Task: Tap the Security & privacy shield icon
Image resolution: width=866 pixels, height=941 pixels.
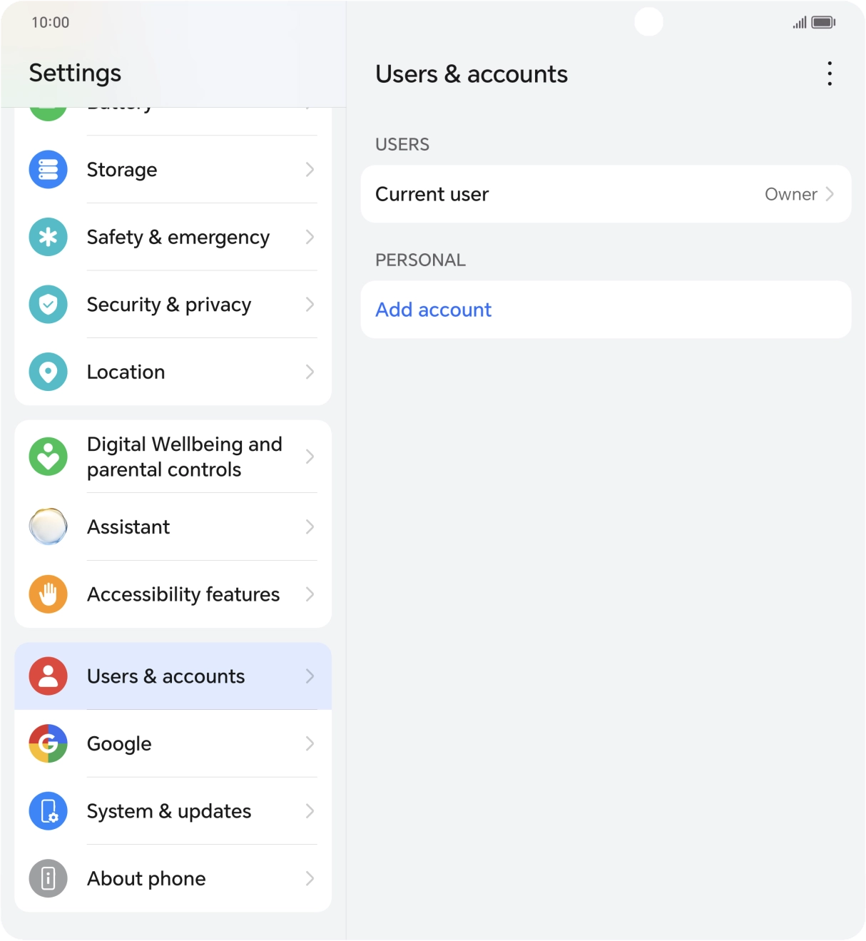Action: [48, 305]
